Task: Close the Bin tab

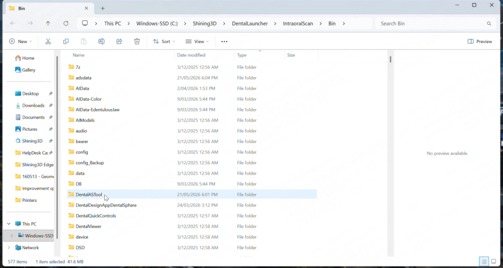Action: (x=86, y=8)
